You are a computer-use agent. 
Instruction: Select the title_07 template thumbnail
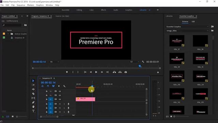[177, 41]
